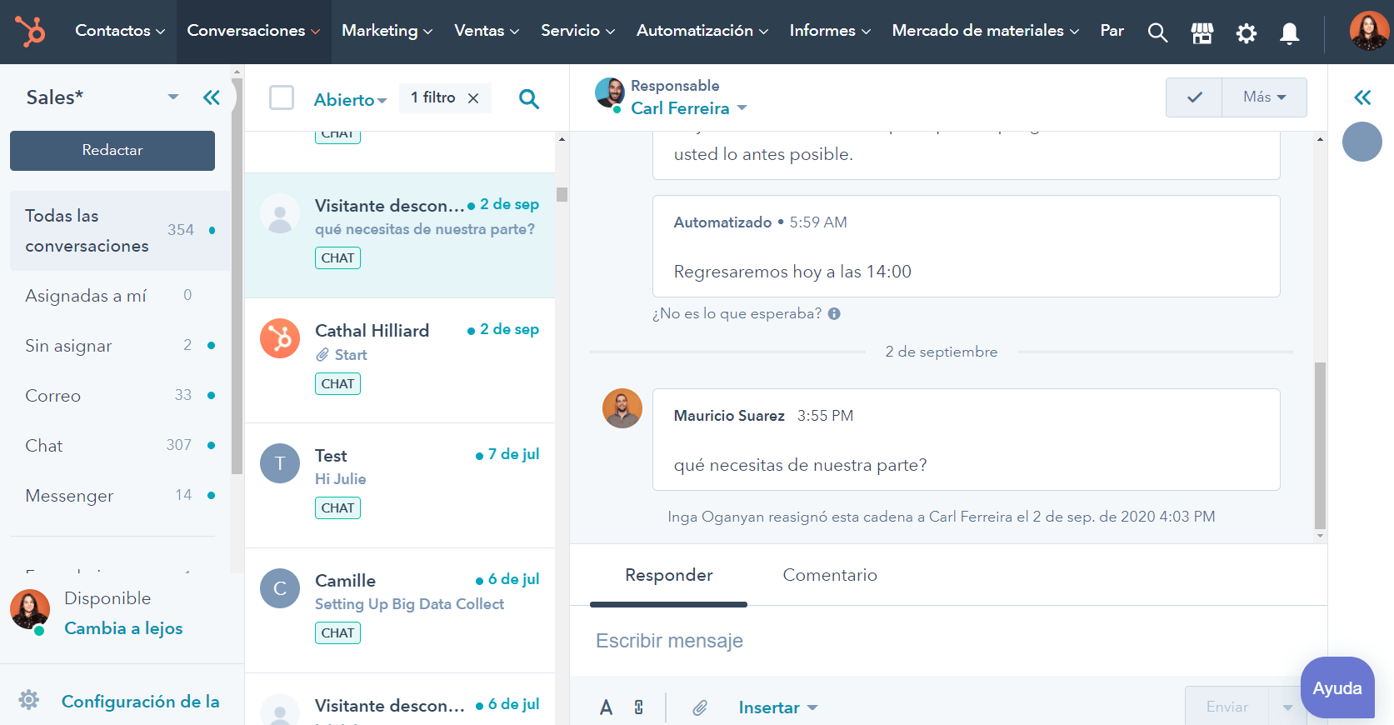
Task: Open the Marketing menu
Action: pos(387,31)
